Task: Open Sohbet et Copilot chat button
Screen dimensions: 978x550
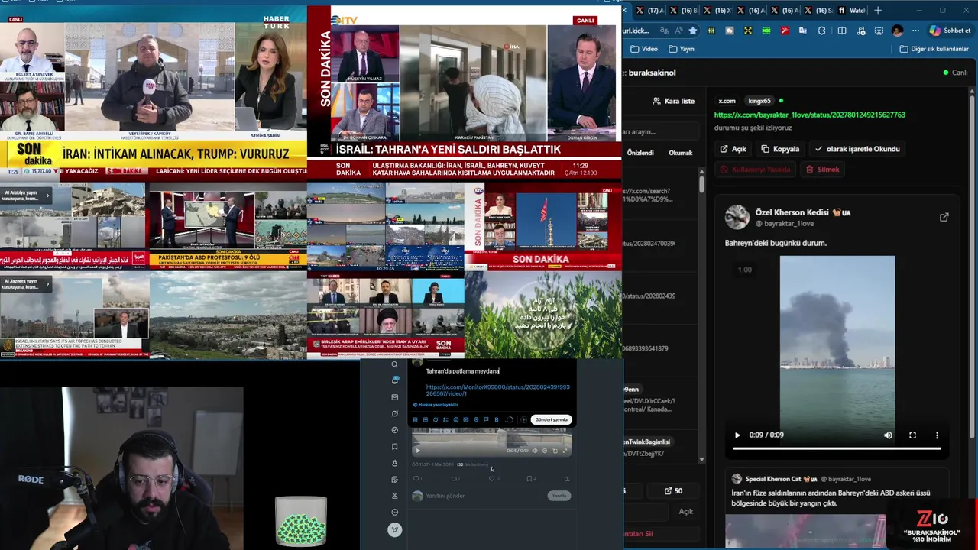Action: tap(950, 31)
